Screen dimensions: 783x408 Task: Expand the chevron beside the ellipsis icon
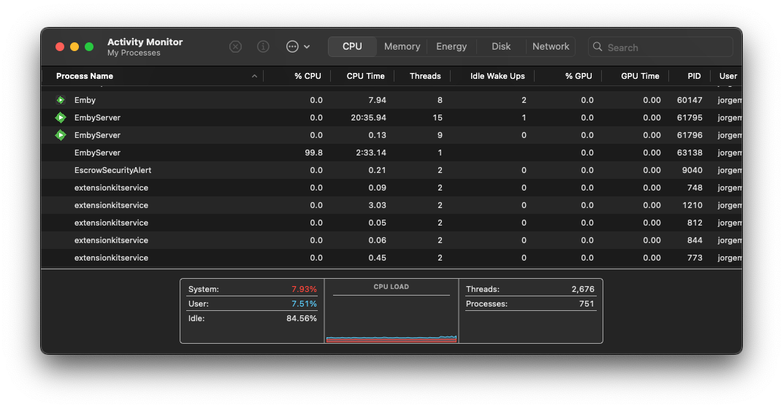coord(307,47)
